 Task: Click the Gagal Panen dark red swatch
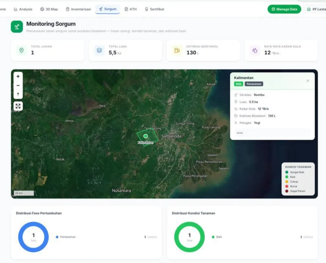287,191
